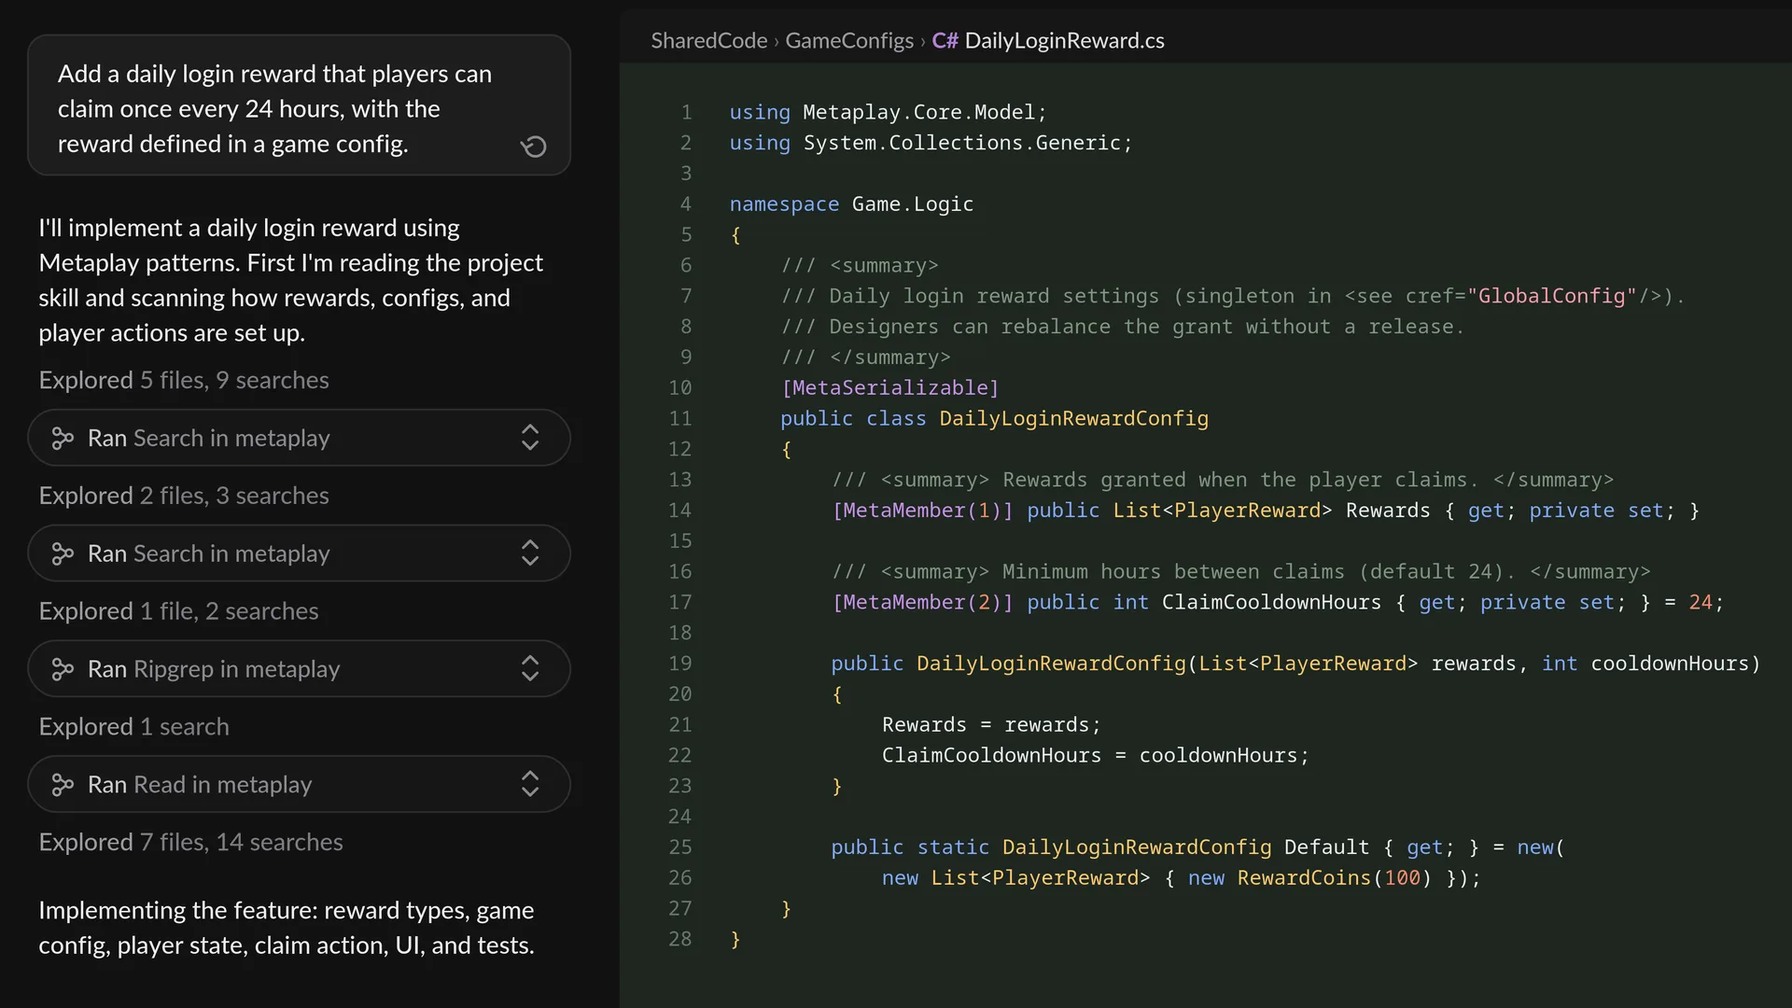The image size is (1792, 1008).
Task: Click 'Explored 5 files, 9 searches' summary
Action: click(x=184, y=380)
